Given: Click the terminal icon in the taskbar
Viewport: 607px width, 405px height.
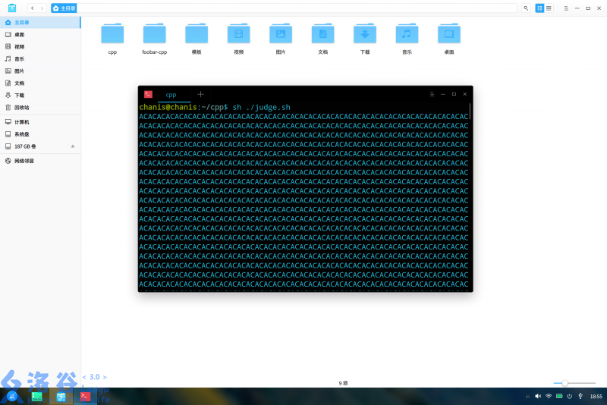Looking at the screenshot, I should pyautogui.click(x=85, y=396).
